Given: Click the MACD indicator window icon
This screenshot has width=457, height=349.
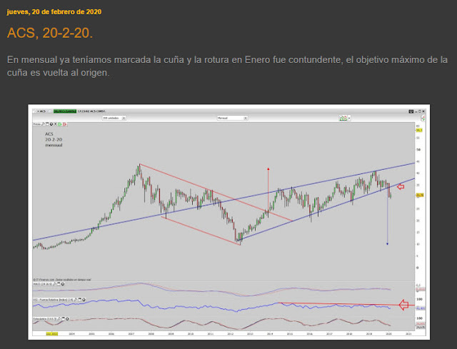Looking at the screenshot, I should point(59,284).
